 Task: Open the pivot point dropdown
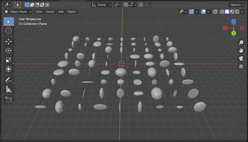click(x=118, y=5)
